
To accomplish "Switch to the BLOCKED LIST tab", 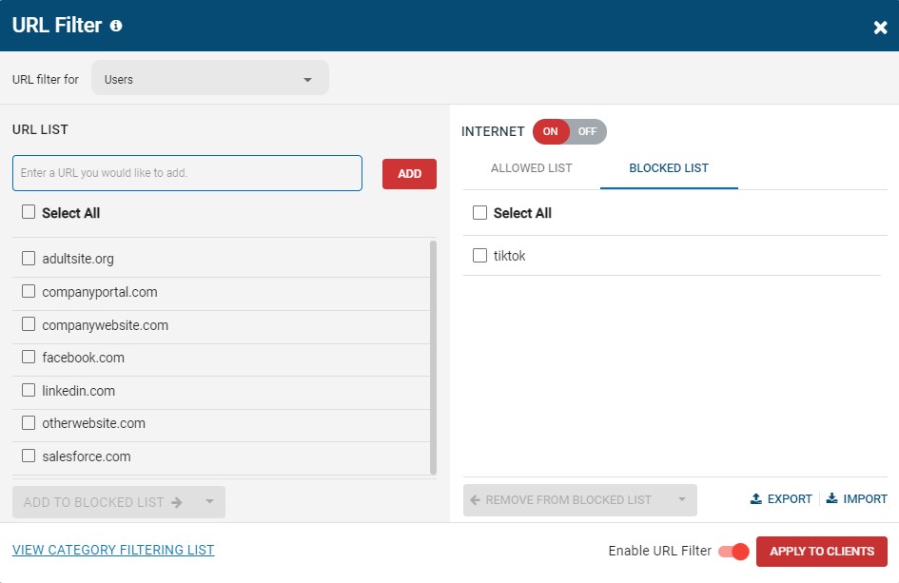I will tap(669, 168).
